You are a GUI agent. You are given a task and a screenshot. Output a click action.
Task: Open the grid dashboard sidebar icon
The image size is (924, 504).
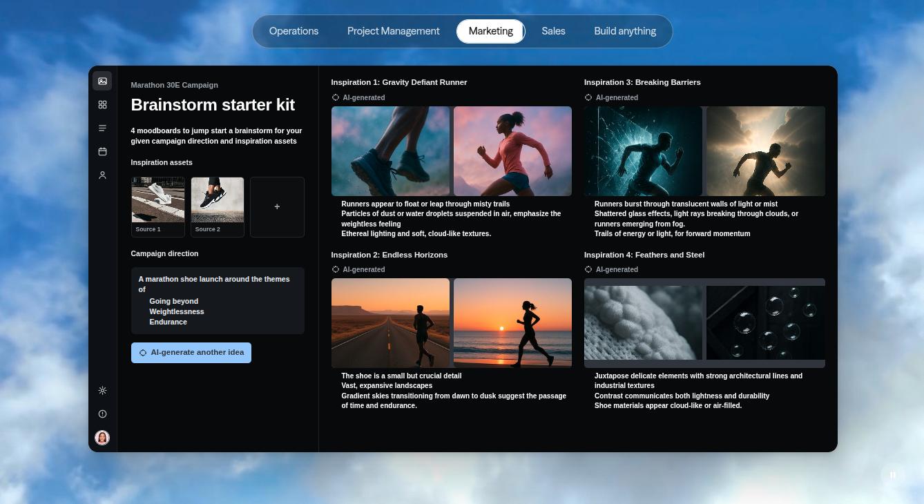pos(102,104)
